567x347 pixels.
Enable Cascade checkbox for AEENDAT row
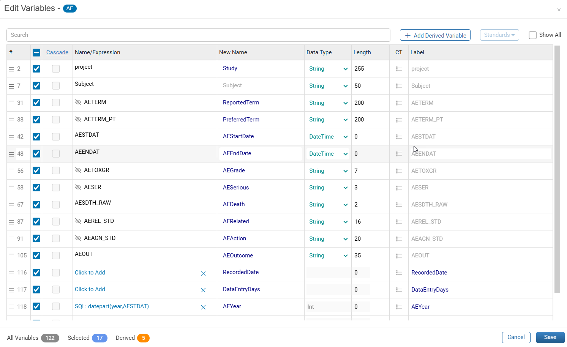(x=56, y=153)
